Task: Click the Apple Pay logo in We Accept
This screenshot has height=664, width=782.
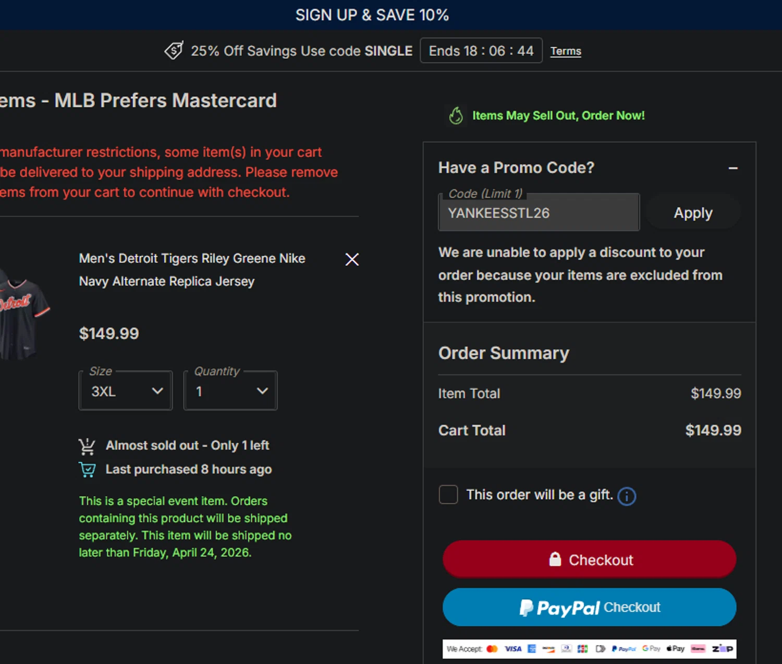Action: (x=676, y=648)
